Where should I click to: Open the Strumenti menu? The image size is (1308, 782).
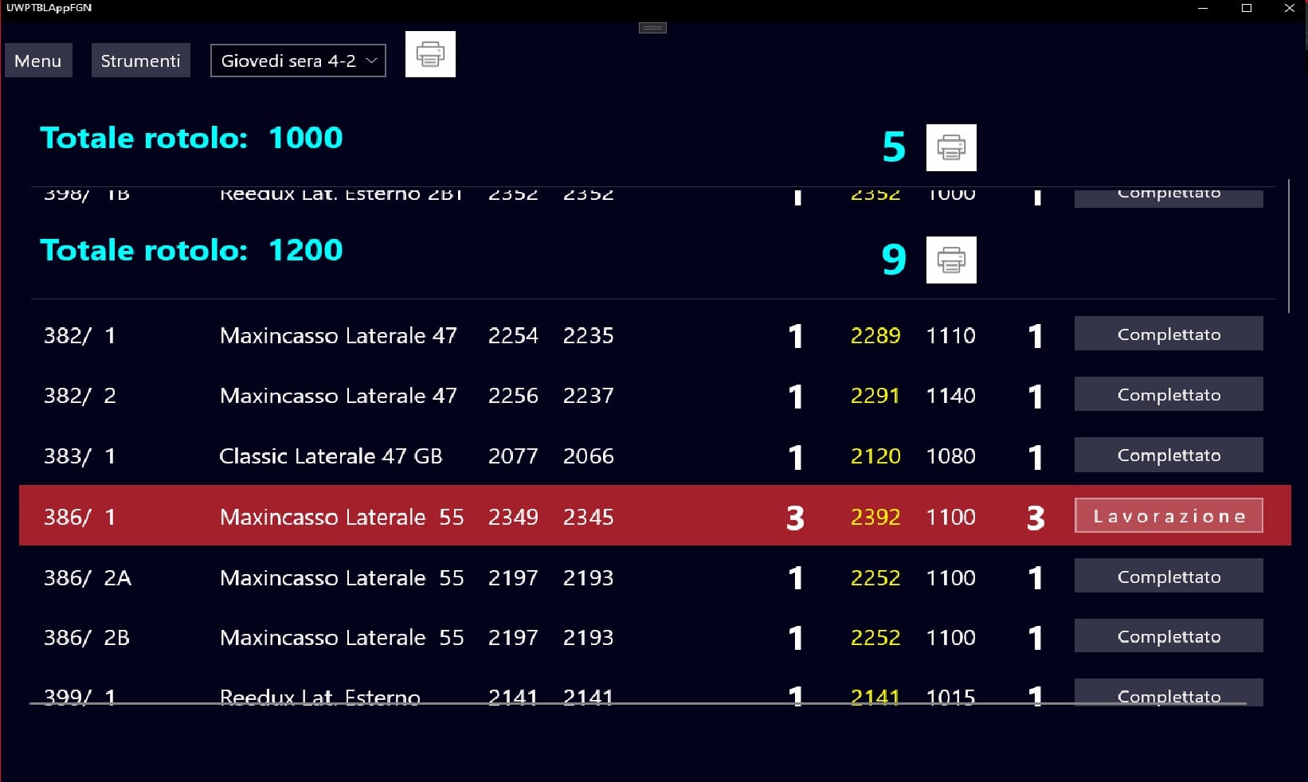click(140, 61)
